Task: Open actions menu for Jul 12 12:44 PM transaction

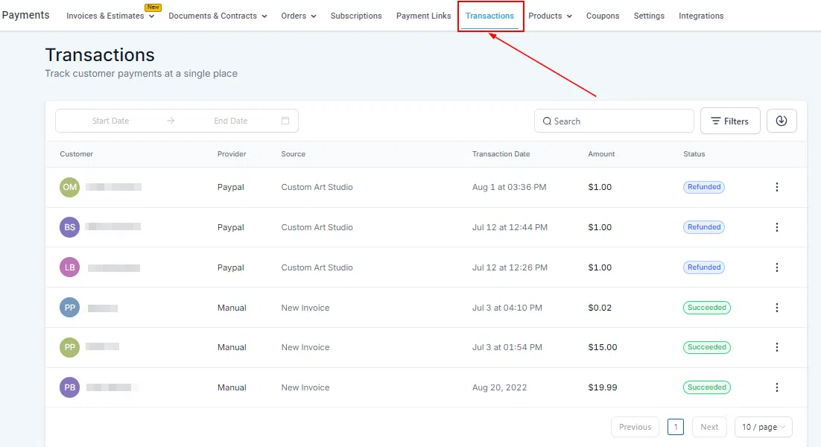Action: pos(776,227)
